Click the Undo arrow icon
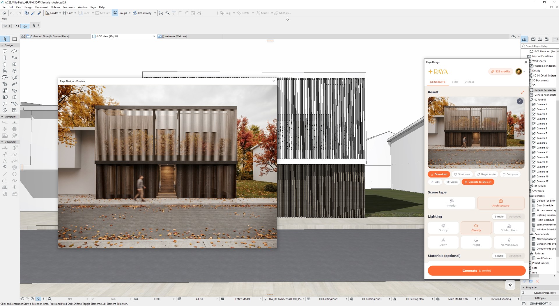The width and height of the screenshot is (559, 306). point(12,13)
